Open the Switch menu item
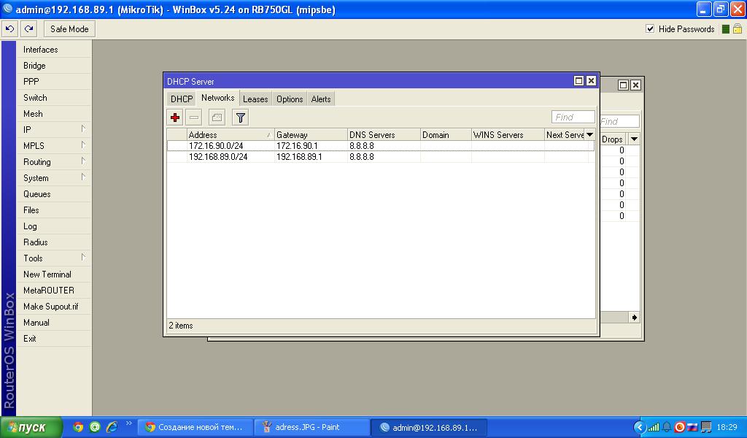This screenshot has height=438, width=747. (54, 98)
